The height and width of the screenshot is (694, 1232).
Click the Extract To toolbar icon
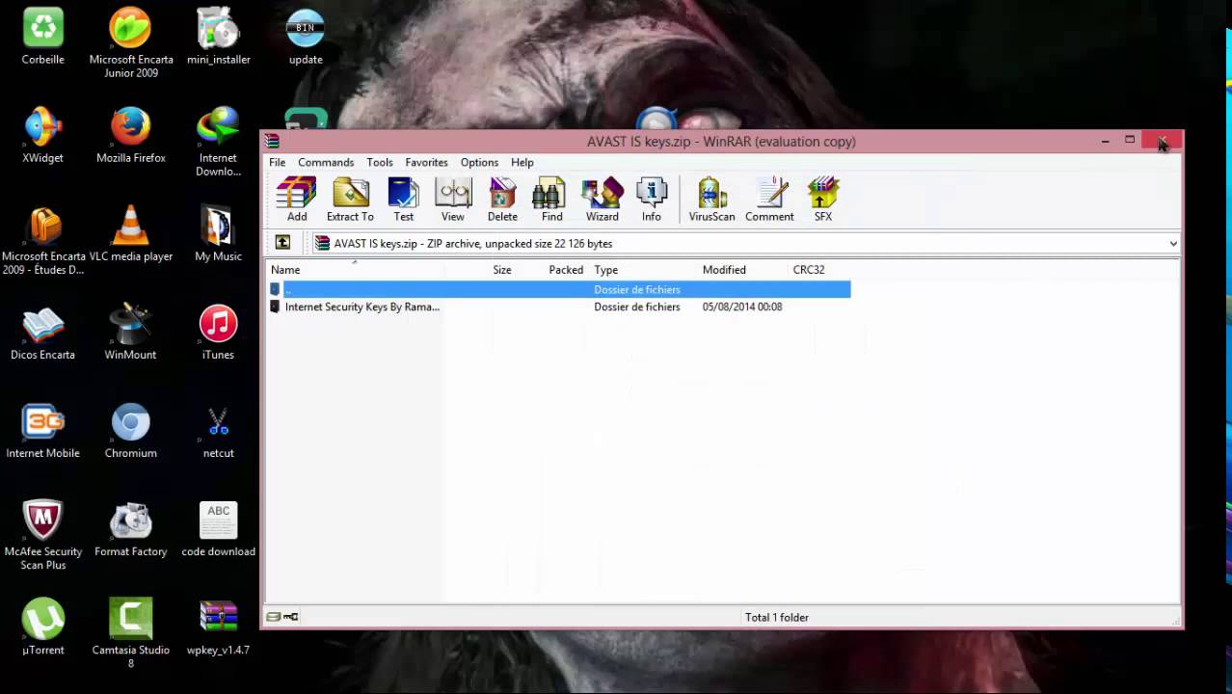[350, 200]
